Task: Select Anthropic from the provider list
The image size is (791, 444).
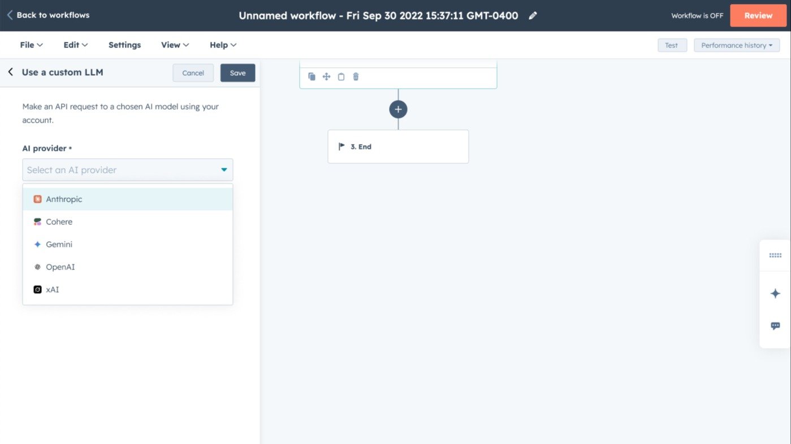Action: (x=64, y=199)
